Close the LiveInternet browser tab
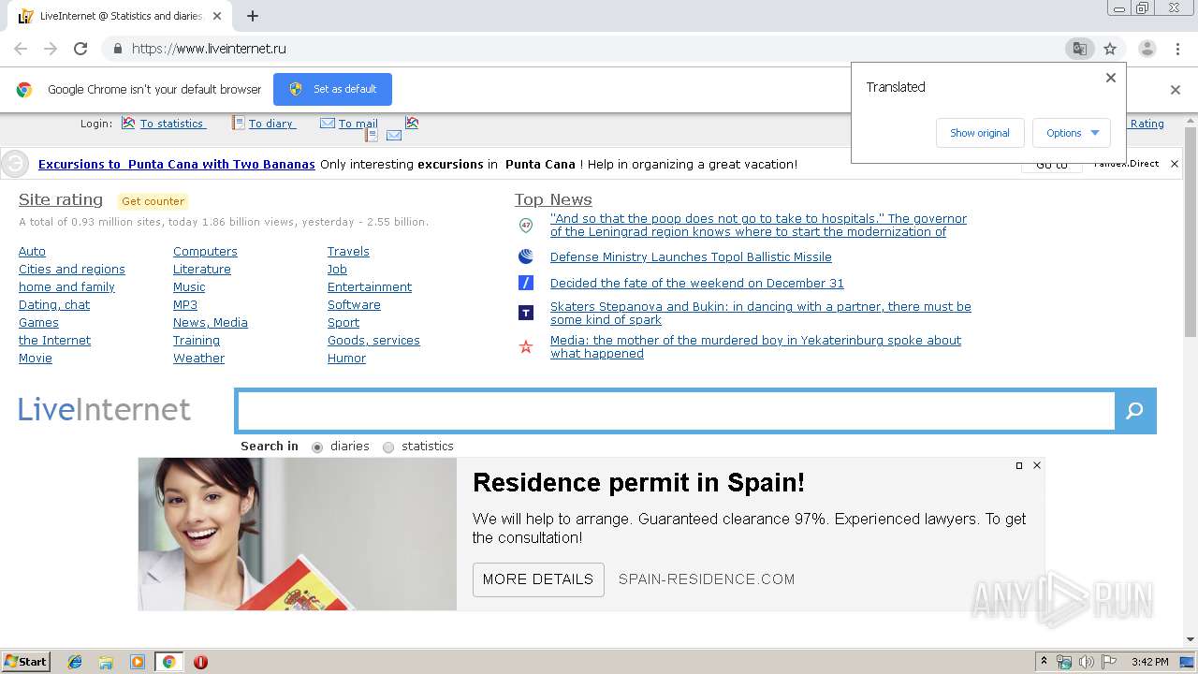The height and width of the screenshot is (674, 1198). (218, 16)
